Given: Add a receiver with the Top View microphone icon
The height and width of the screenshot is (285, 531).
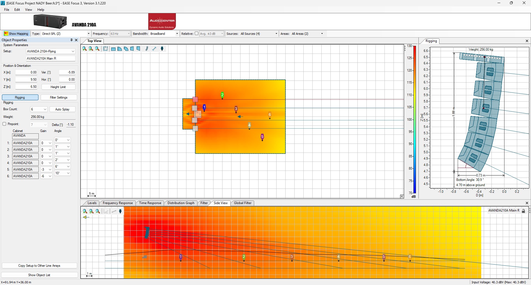Looking at the screenshot, I should [162, 49].
